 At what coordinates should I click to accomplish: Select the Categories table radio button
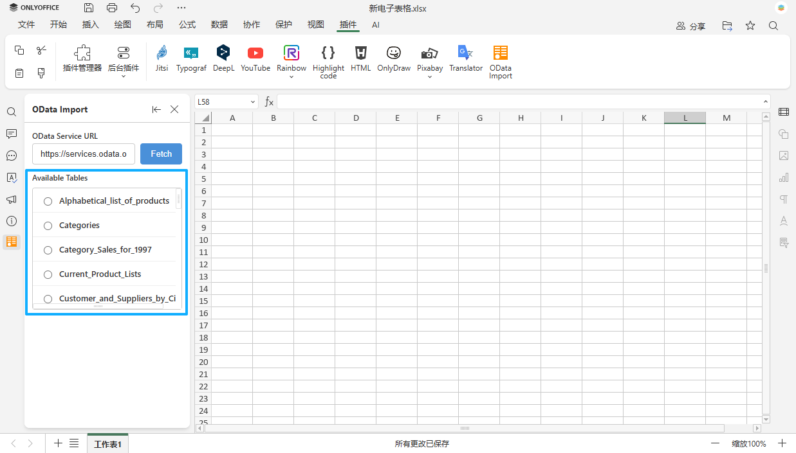48,225
